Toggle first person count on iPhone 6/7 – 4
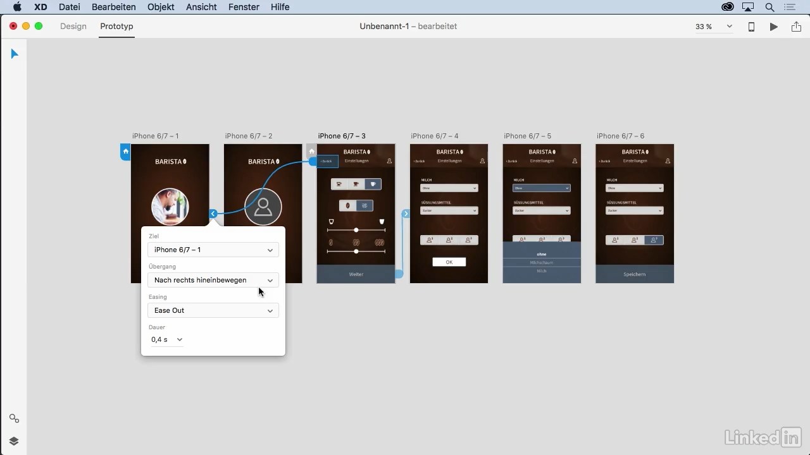Viewport: 810px width, 455px height. click(430, 240)
